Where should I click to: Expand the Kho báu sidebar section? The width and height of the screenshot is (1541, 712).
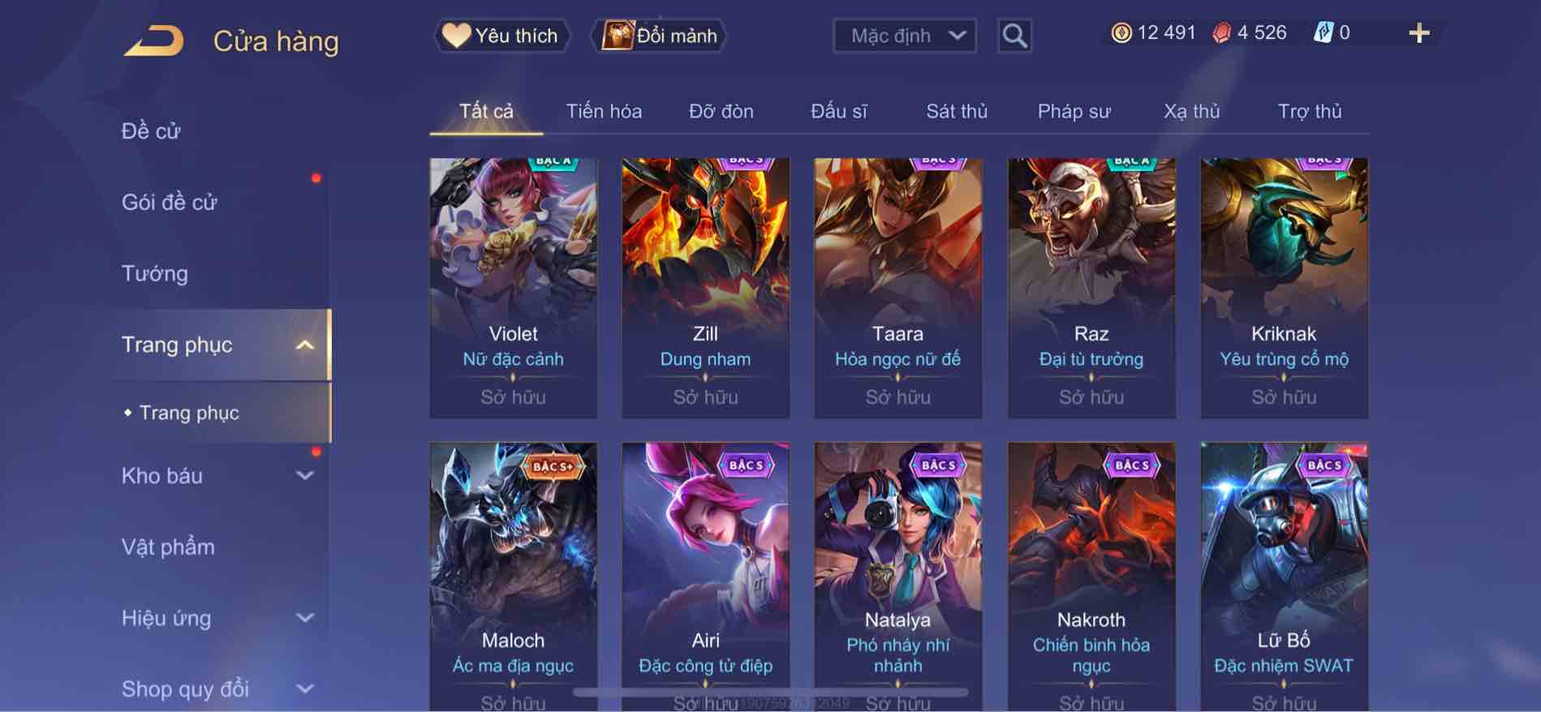[304, 476]
